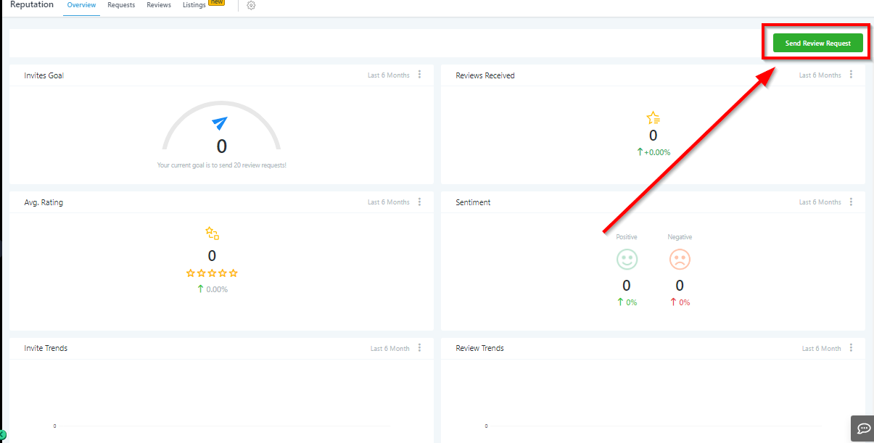Open Avg. Rating three-dot options menu
The image size is (874, 443).
(x=419, y=202)
